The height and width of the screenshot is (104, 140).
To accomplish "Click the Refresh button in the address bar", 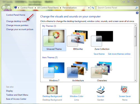I will point(93,8).
